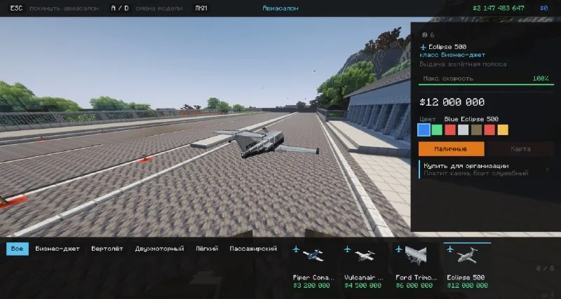The width and height of the screenshot is (561, 299).
Task: Click the plane icon beside Eclipse 500 title
Action: point(424,47)
